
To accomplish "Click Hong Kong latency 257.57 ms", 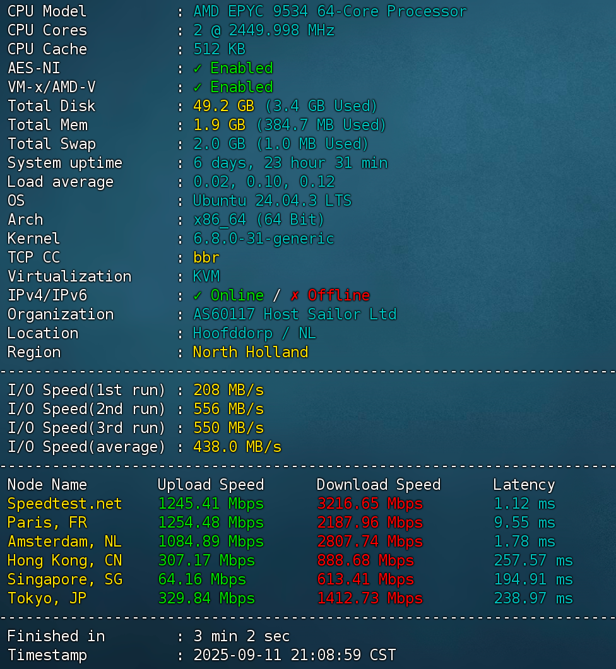I will (x=533, y=560).
